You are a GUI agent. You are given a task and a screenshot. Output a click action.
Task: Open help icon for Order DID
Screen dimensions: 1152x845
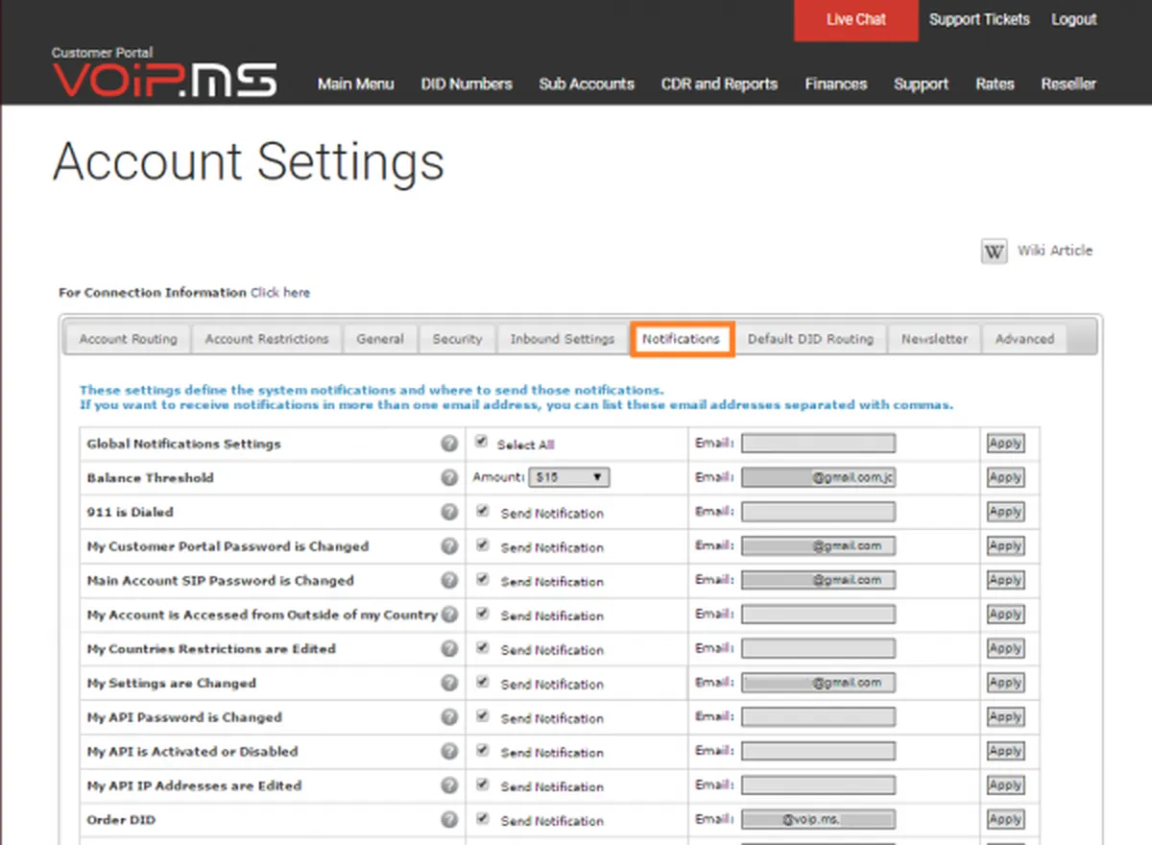[449, 820]
